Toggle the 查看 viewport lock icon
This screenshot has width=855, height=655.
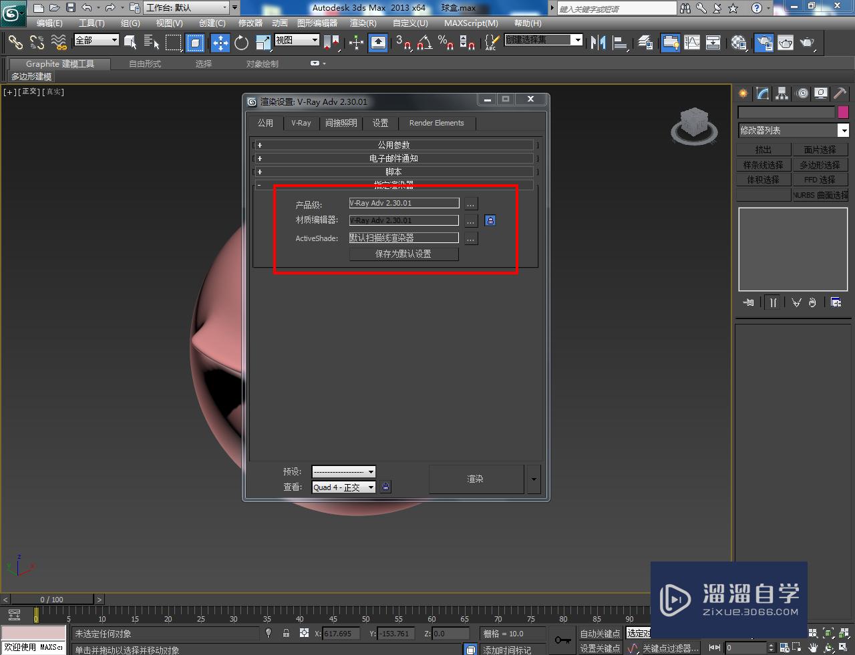pyautogui.click(x=385, y=487)
